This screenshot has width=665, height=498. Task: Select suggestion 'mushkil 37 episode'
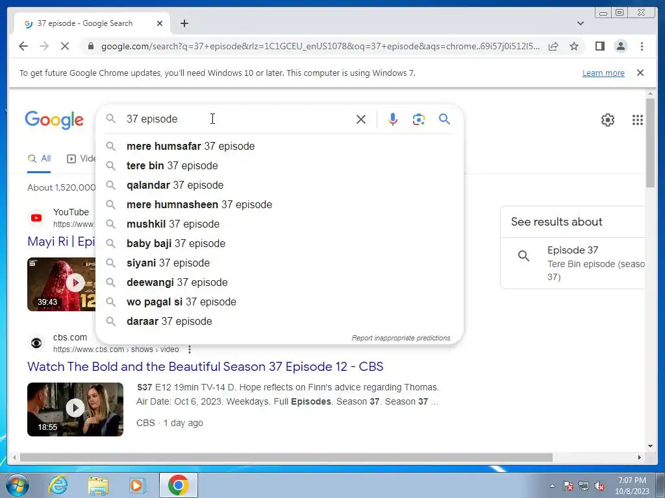[279, 224]
